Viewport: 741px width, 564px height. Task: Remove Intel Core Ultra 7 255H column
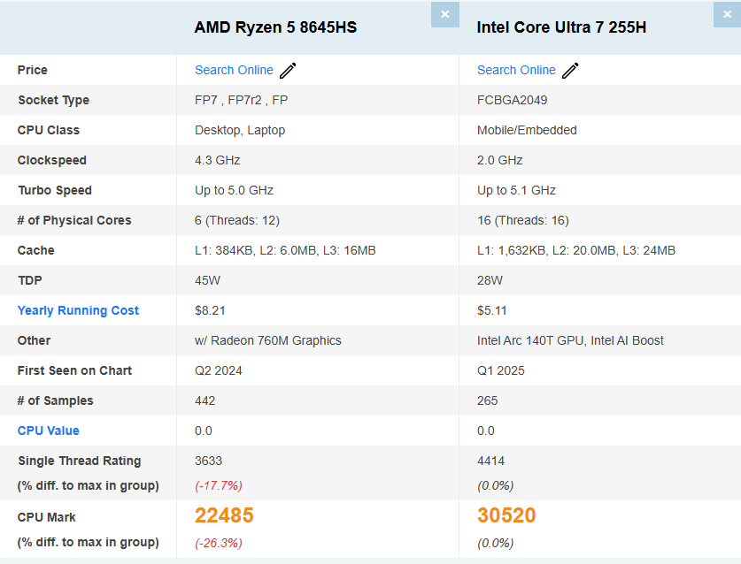[x=727, y=15]
